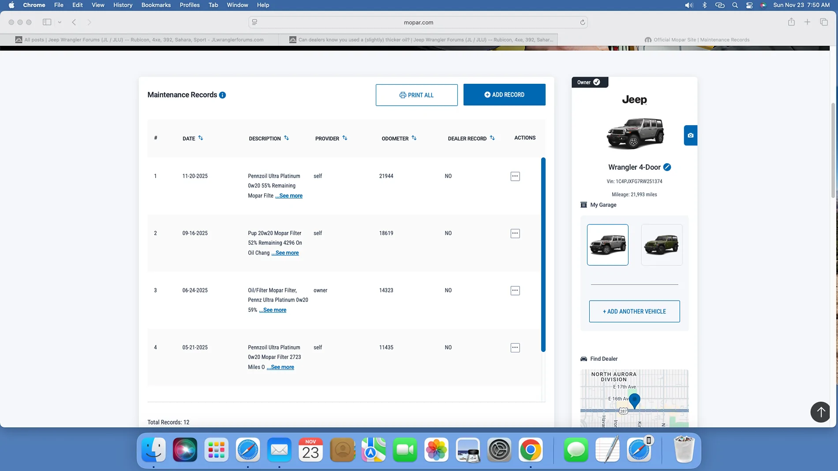The height and width of the screenshot is (471, 838).
Task: Reload the mopar.com page
Action: pos(582,22)
